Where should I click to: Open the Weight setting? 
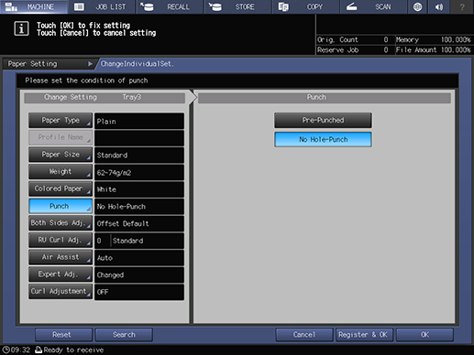pos(61,172)
